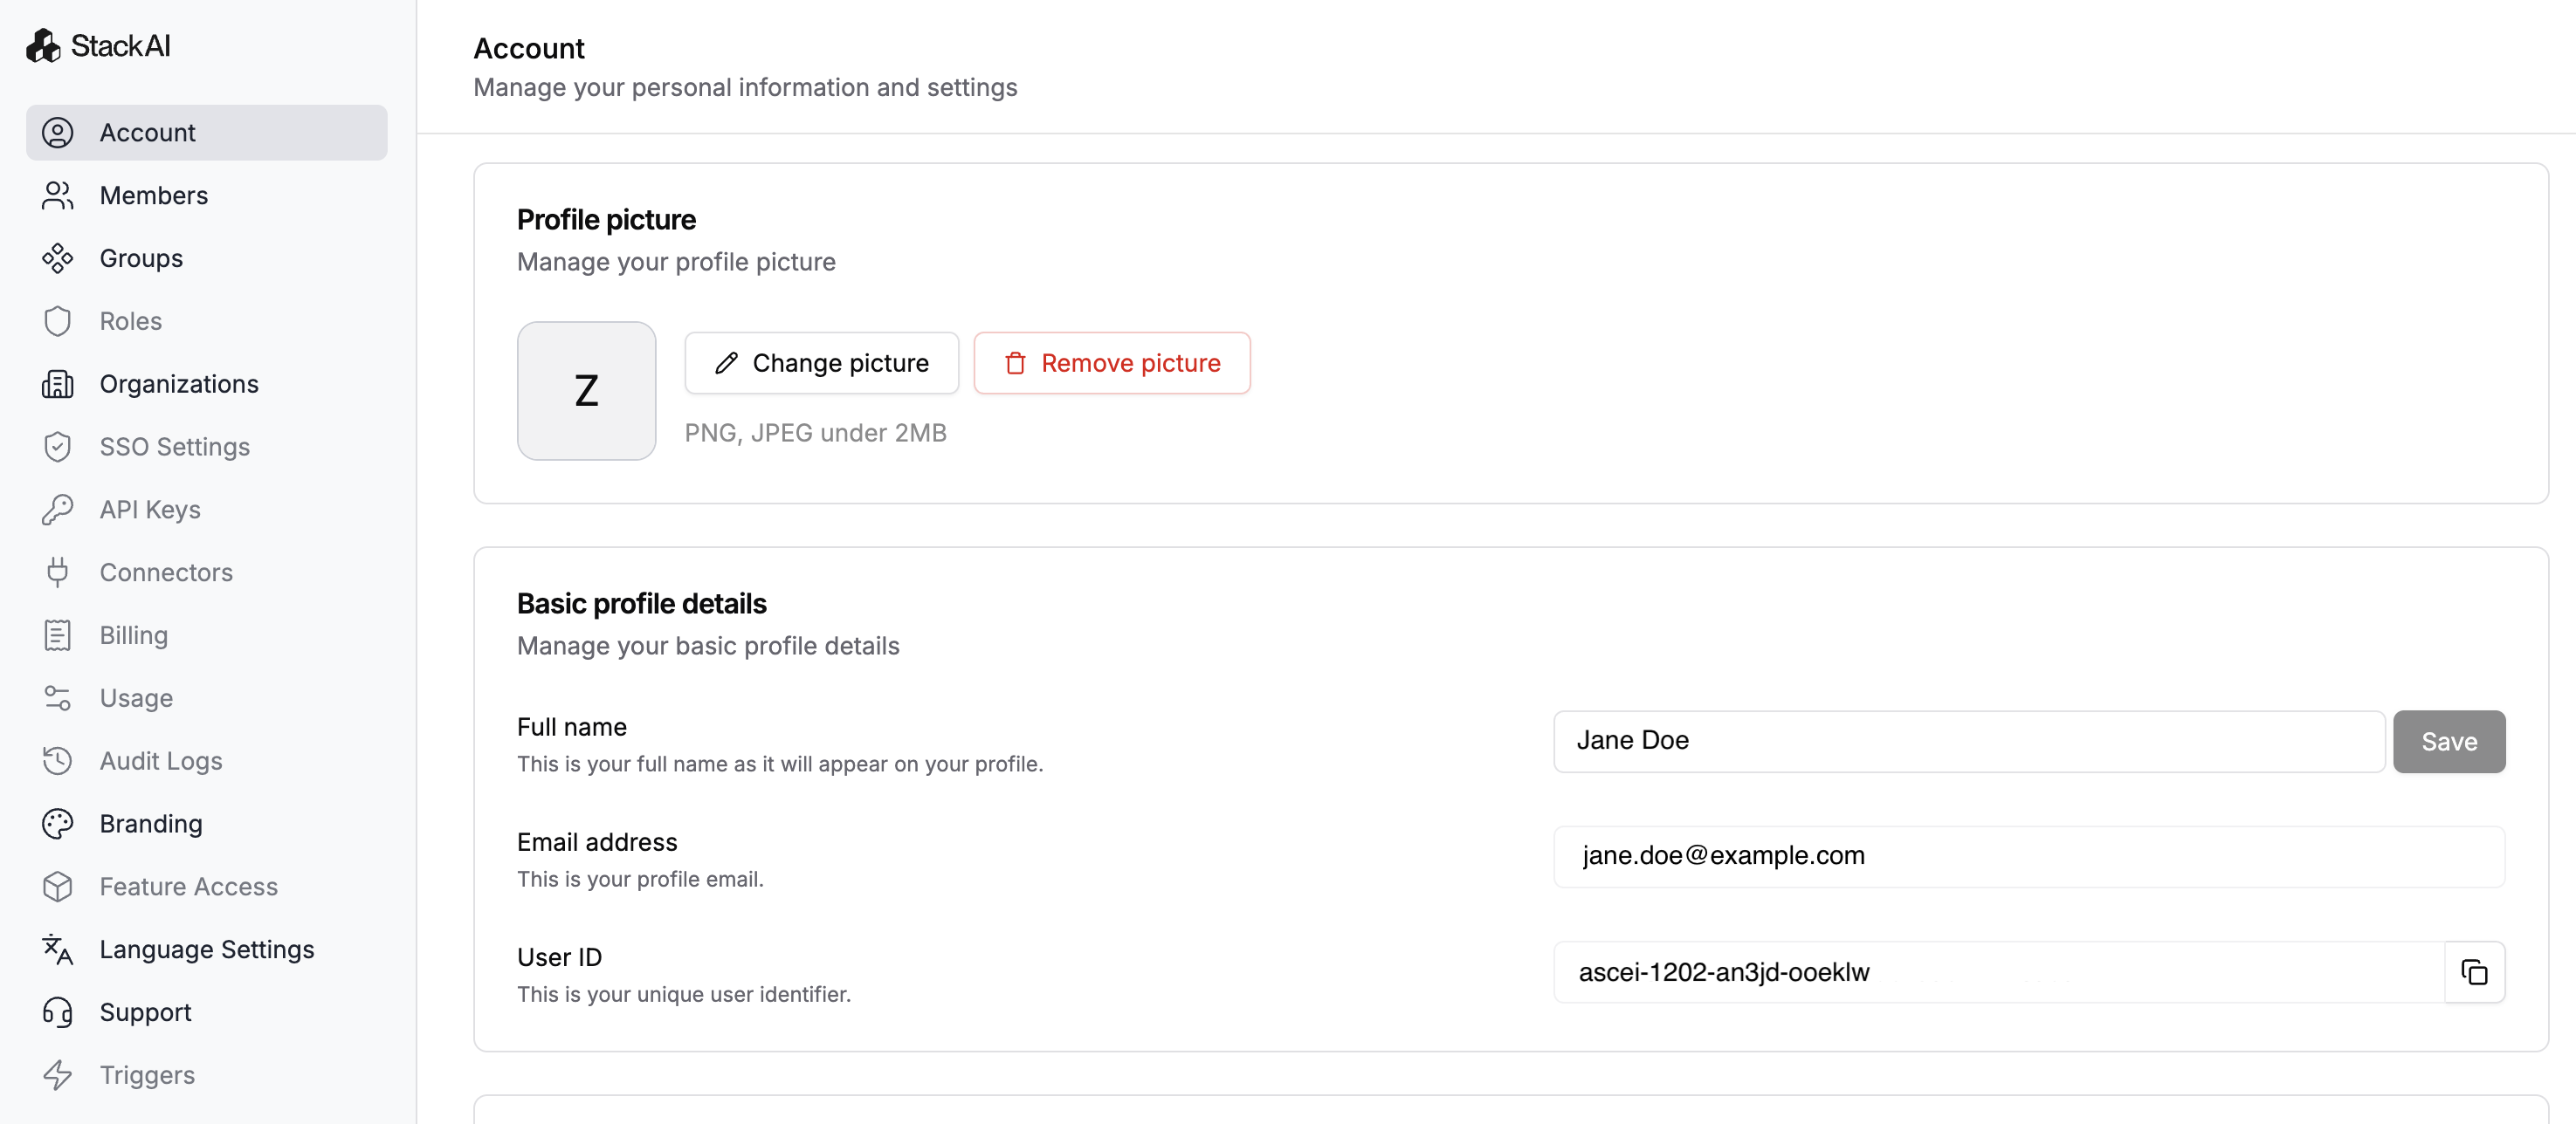Screen dimensions: 2576x1124
Task: Open SSO Settings section
Action: pos(175,447)
